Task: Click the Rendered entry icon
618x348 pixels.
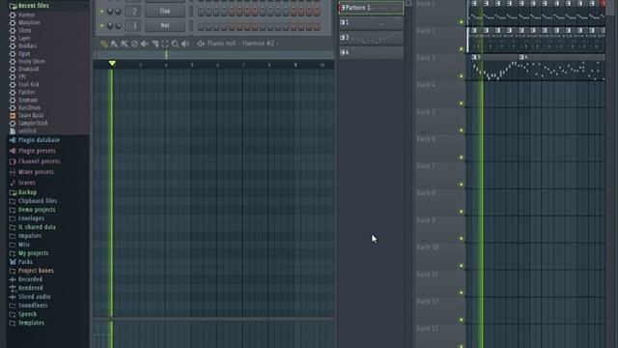Action: pyautogui.click(x=13, y=288)
